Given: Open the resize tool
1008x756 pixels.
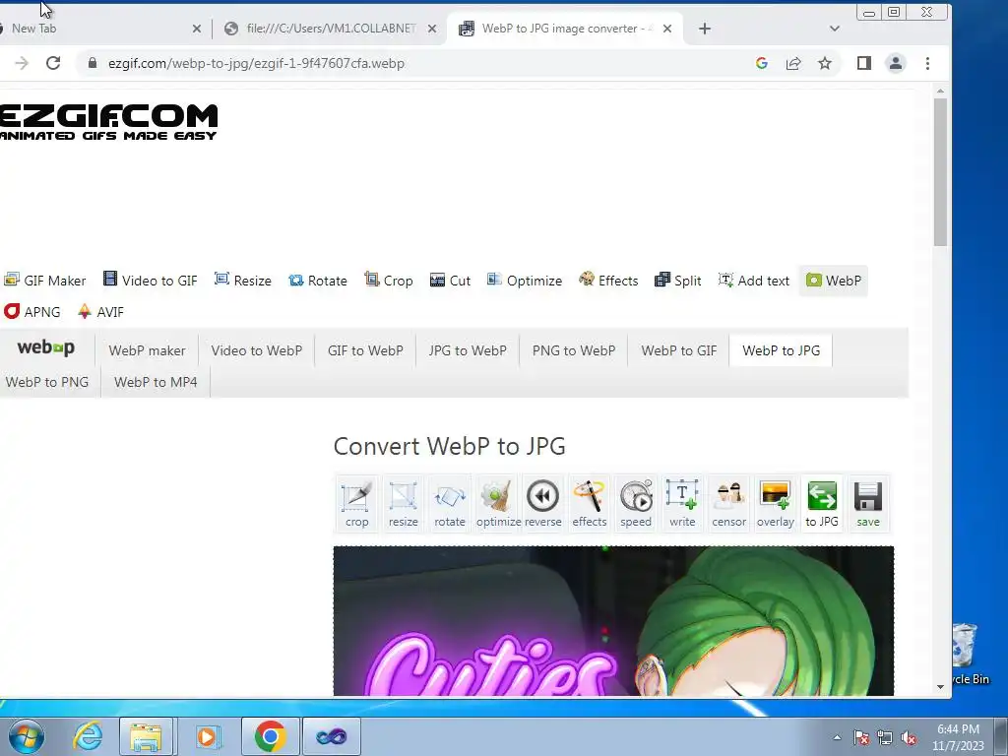Looking at the screenshot, I should (403, 503).
